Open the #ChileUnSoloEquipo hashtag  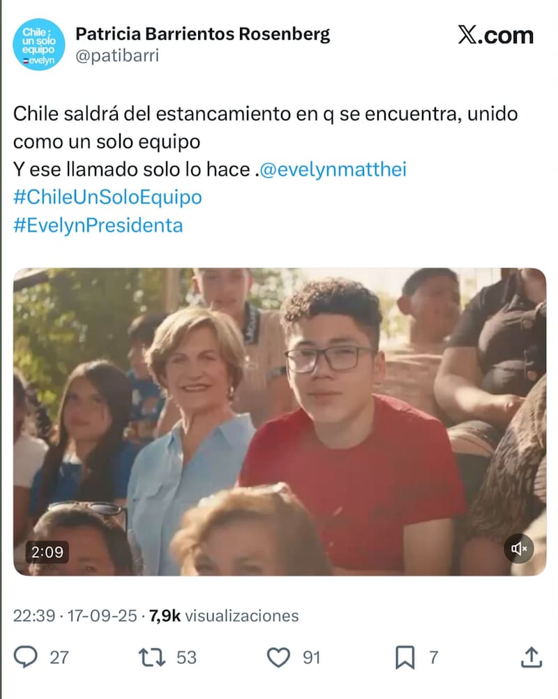pos(107,197)
